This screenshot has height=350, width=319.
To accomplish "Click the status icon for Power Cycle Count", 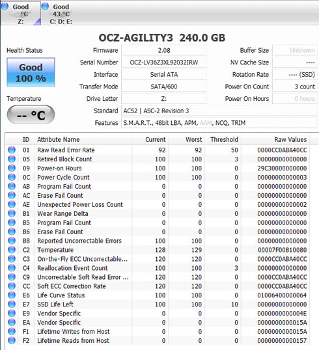I will pos(12,177).
